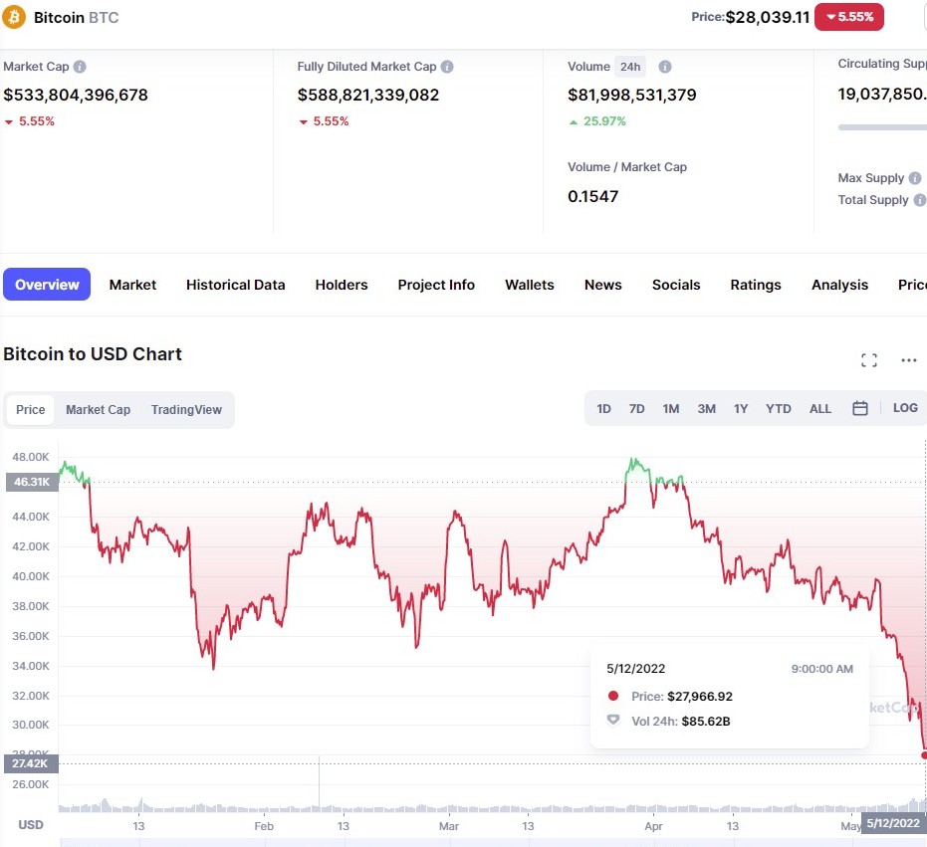This screenshot has height=847, width=927.
Task: Set chart range to ALL
Action: pos(820,408)
